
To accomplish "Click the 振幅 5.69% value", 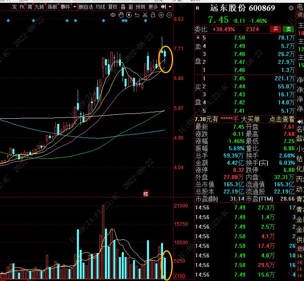I will click(x=237, y=148).
